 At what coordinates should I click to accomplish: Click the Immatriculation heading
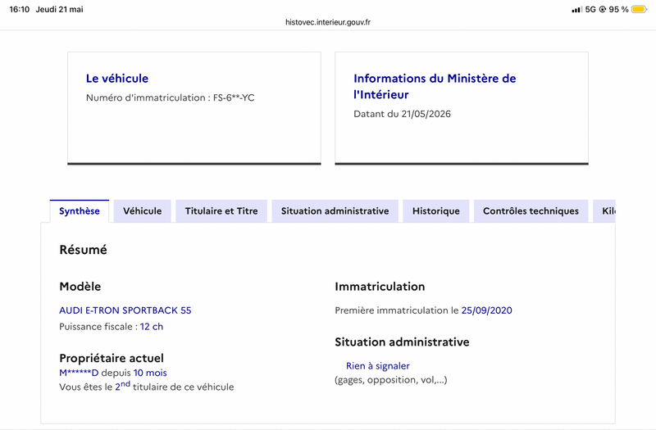pyautogui.click(x=380, y=287)
